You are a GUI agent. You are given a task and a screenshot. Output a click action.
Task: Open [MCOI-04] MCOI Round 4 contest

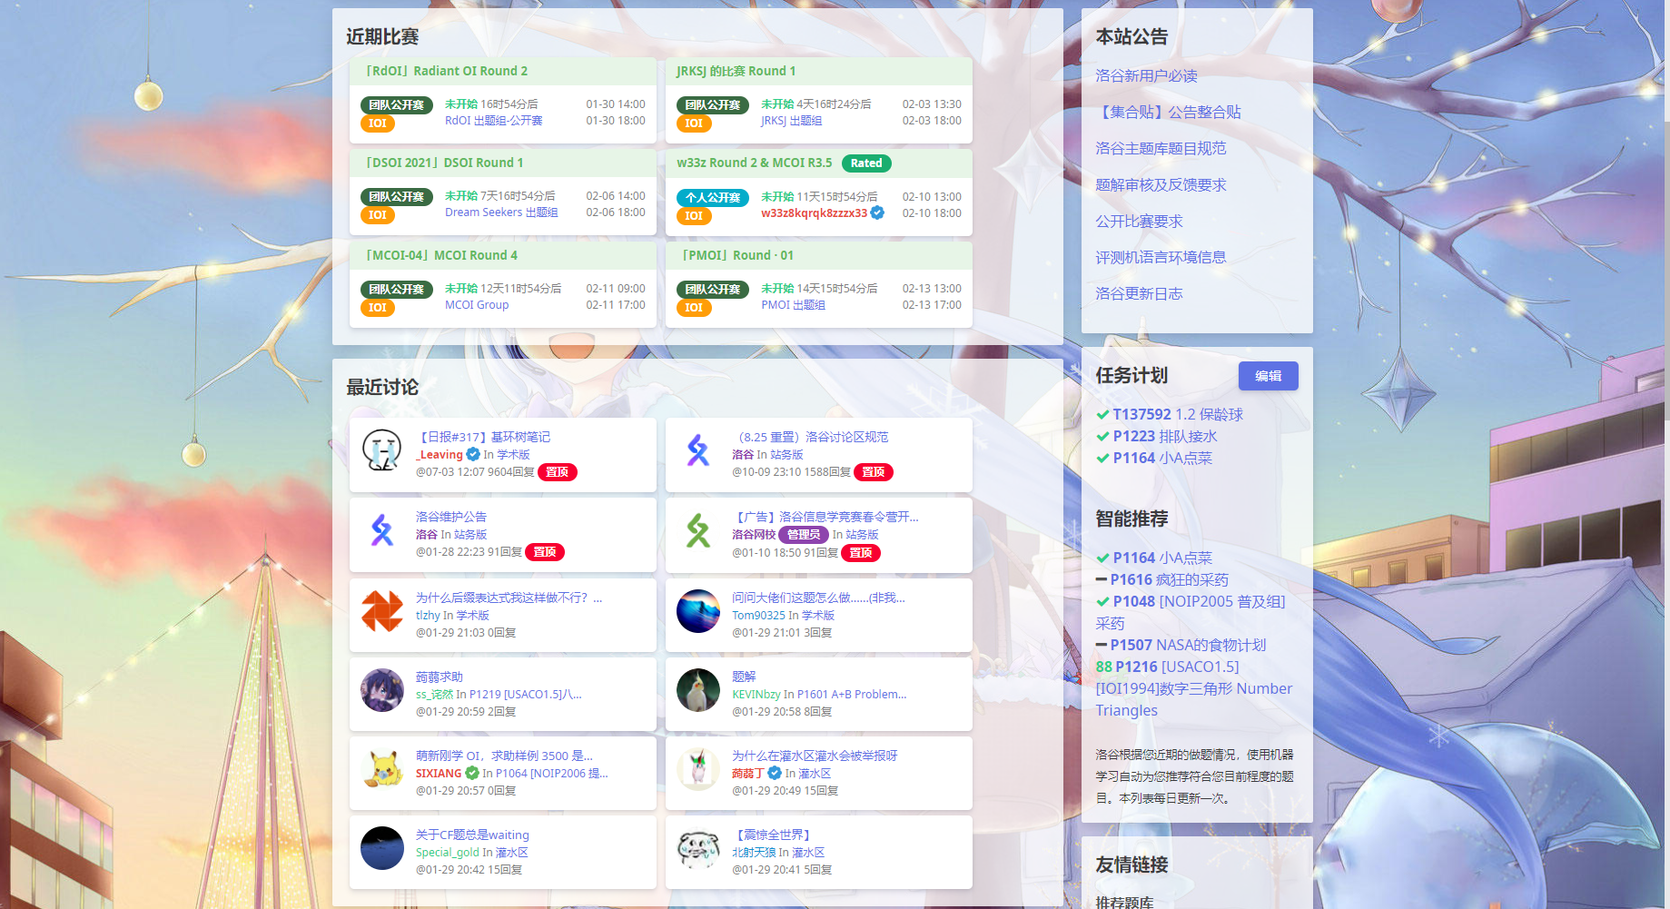click(x=441, y=255)
